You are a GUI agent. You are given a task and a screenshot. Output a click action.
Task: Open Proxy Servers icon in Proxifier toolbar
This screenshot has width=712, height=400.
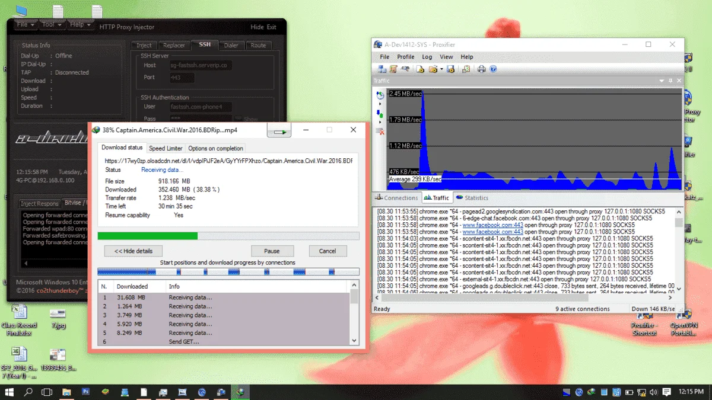pos(382,69)
